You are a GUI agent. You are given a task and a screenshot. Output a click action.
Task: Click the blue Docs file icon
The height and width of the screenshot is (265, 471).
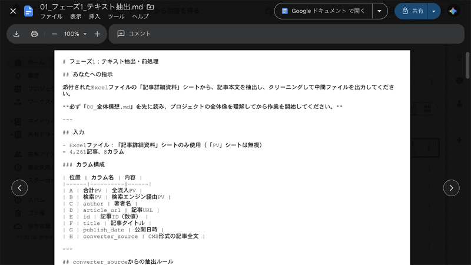(x=28, y=11)
